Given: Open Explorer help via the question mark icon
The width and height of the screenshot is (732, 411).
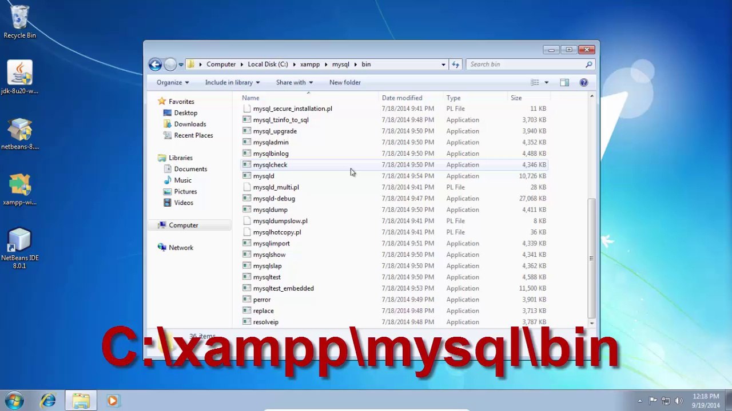Looking at the screenshot, I should pos(584,82).
